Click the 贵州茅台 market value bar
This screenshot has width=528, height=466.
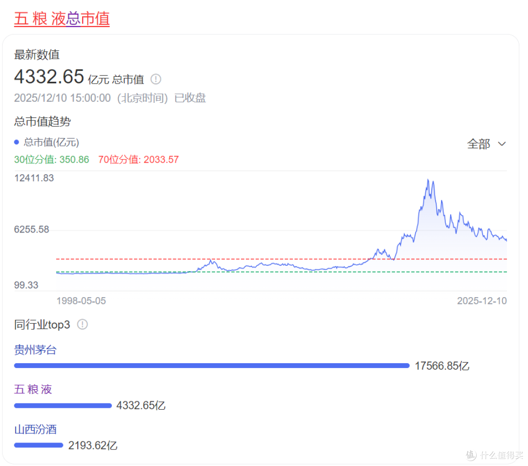212,366
